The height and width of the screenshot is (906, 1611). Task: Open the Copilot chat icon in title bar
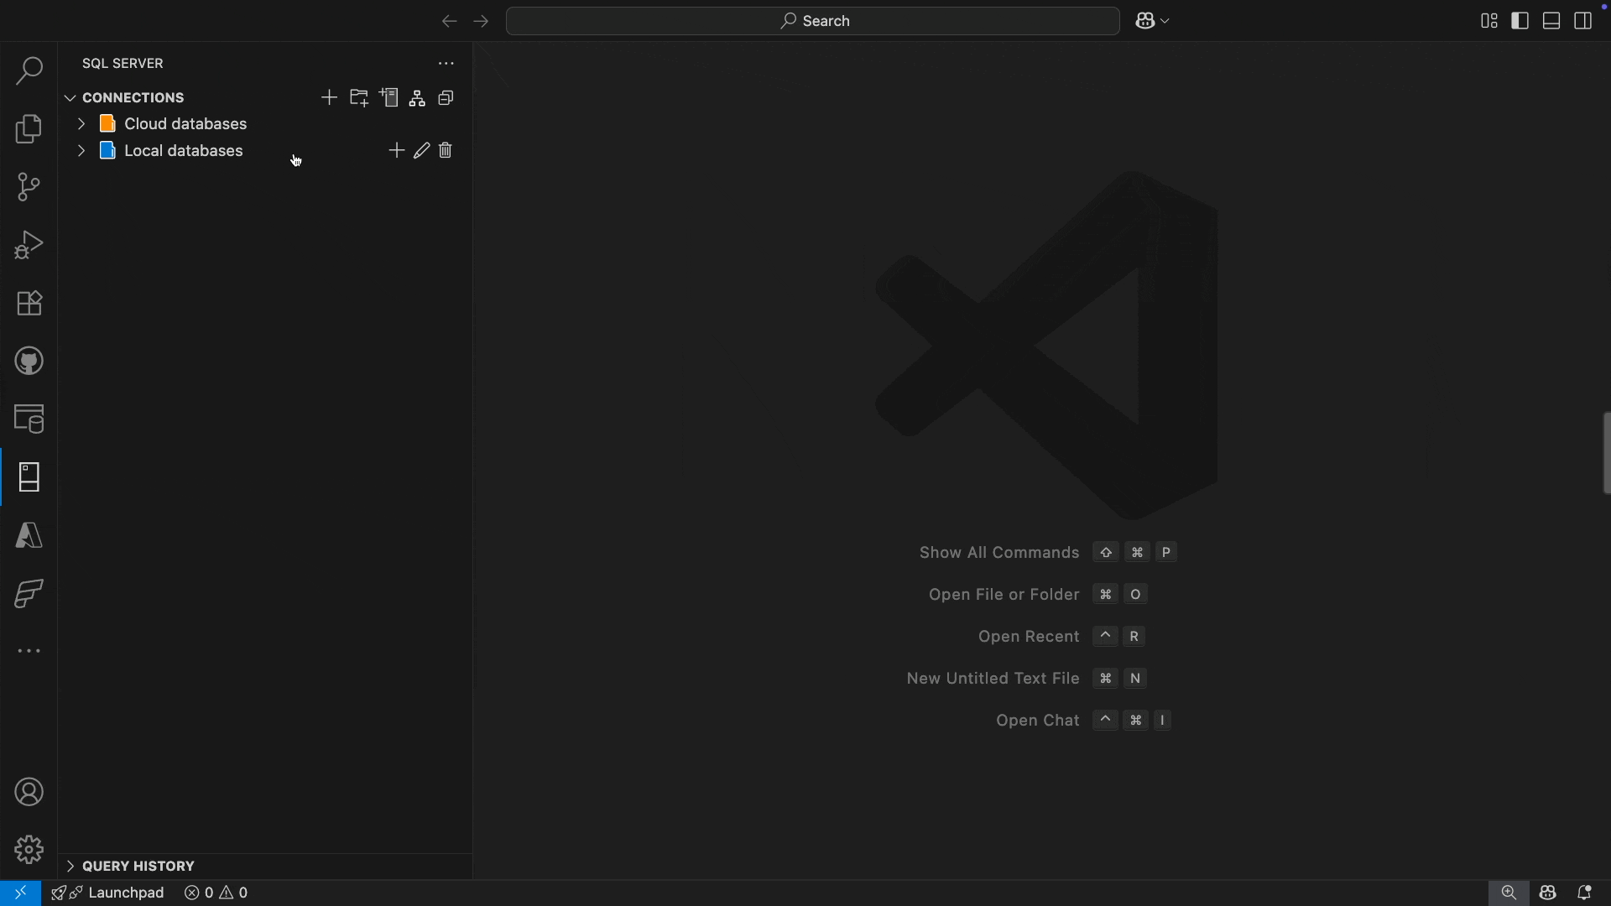point(1145,21)
